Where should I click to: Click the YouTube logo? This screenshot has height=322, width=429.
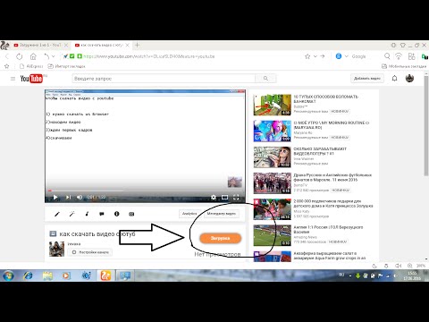pos(31,79)
